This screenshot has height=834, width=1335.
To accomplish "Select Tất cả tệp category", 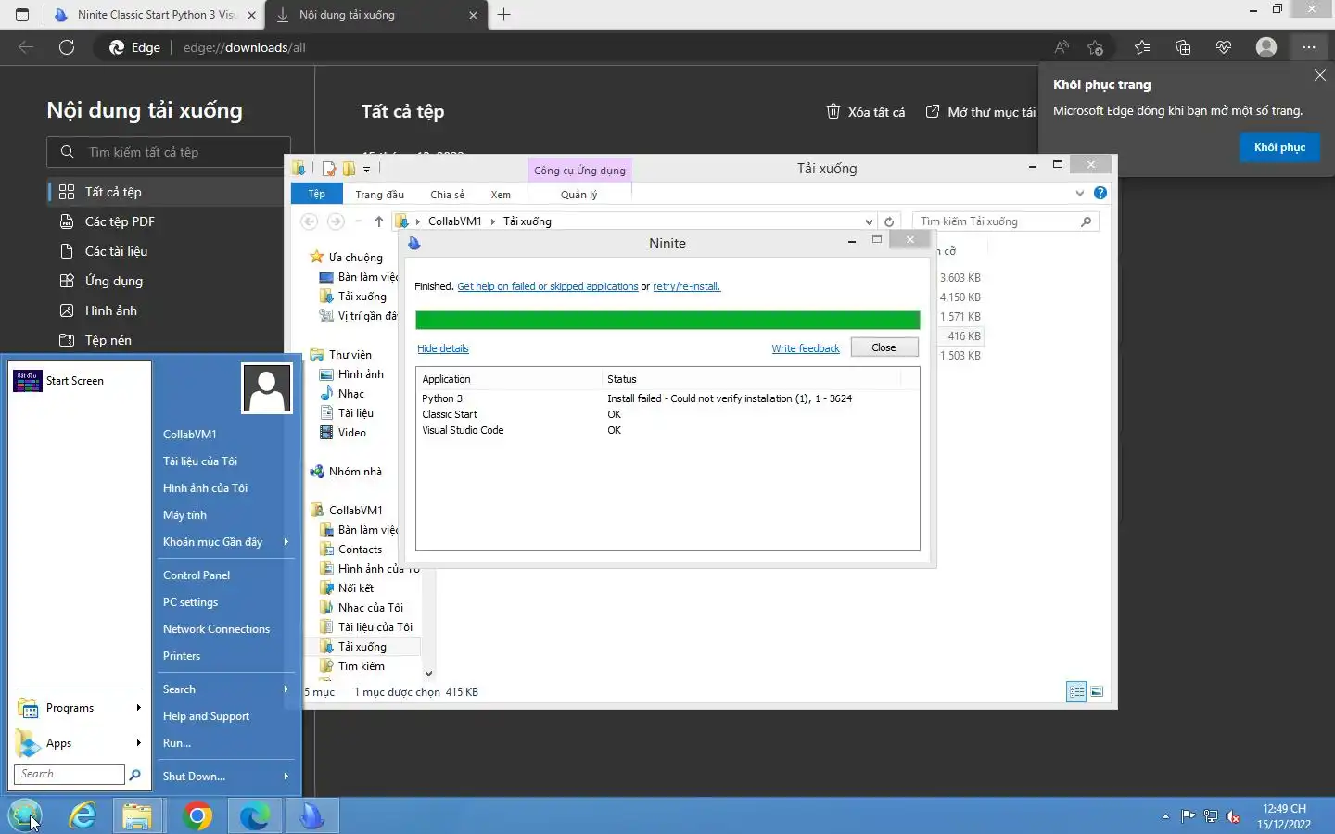I will point(167,192).
